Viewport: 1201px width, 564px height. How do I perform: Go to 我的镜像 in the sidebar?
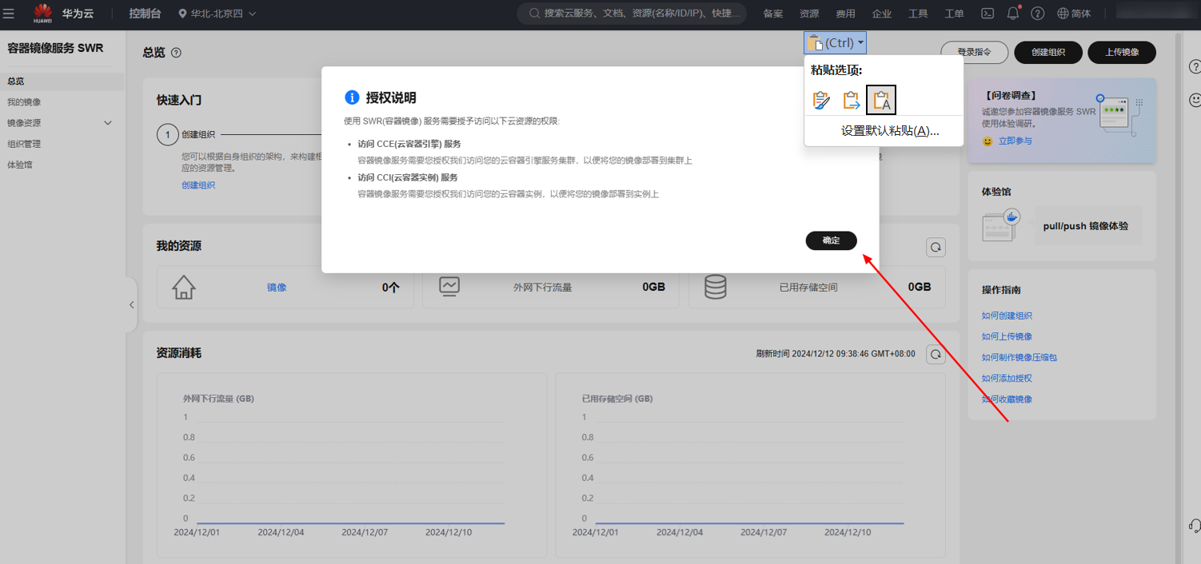pos(24,102)
